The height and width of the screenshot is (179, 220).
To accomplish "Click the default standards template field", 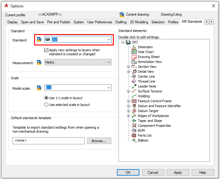I will pos(48,141).
